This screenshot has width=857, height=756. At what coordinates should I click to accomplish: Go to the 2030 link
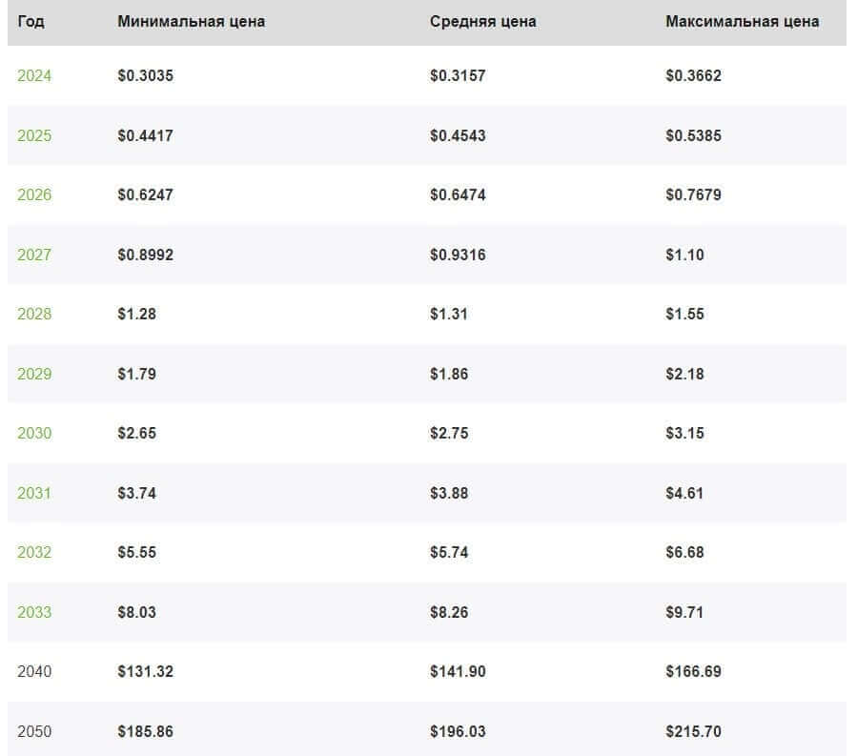[x=34, y=433]
